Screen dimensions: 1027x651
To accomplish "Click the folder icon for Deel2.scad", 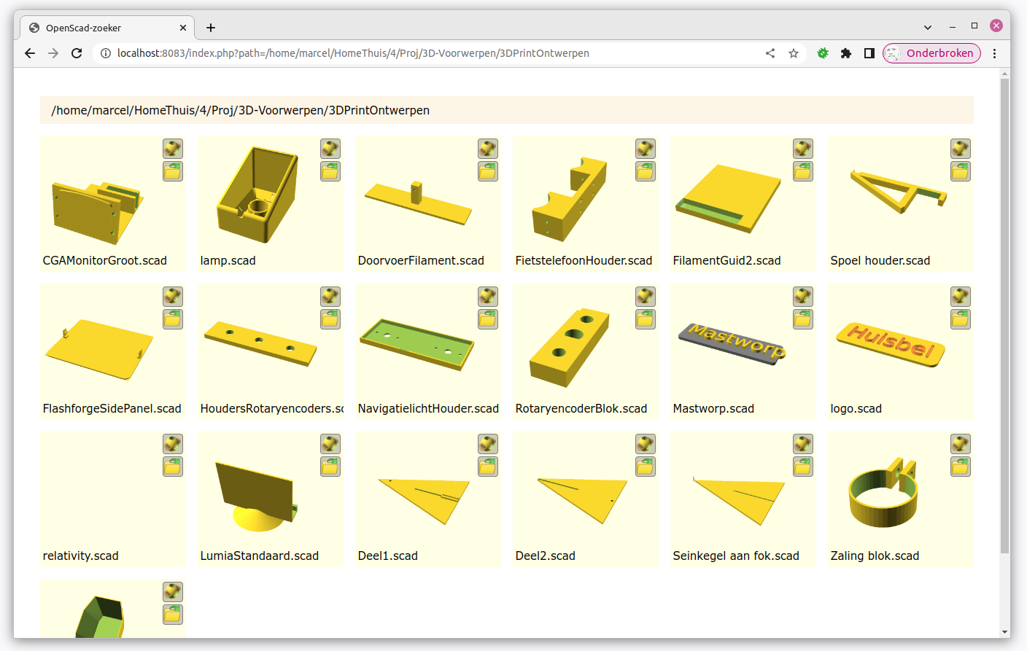I will (x=646, y=467).
